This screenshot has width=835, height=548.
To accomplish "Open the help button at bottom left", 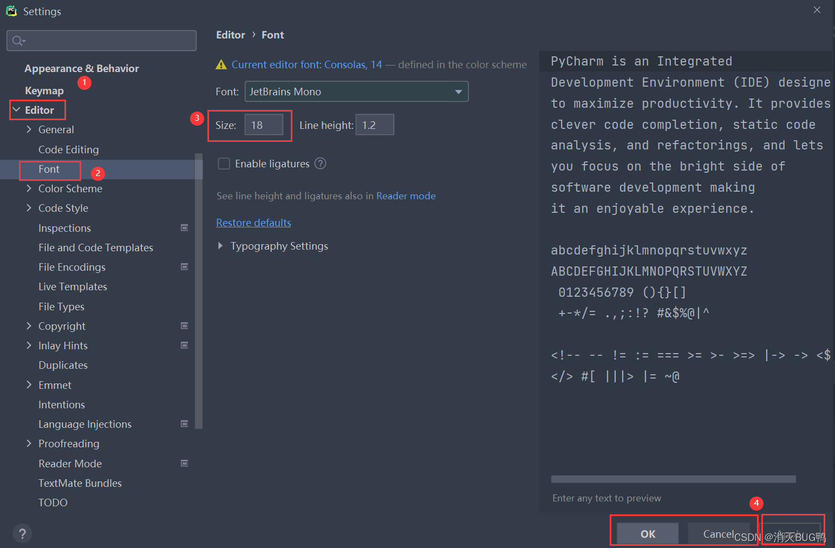I will coord(22,534).
